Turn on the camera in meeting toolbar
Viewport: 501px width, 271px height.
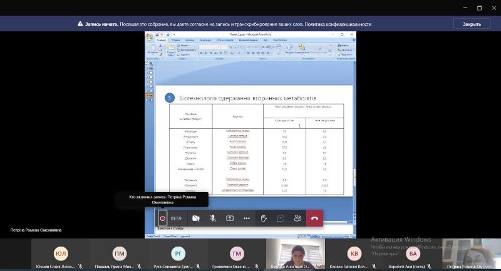coord(196,218)
